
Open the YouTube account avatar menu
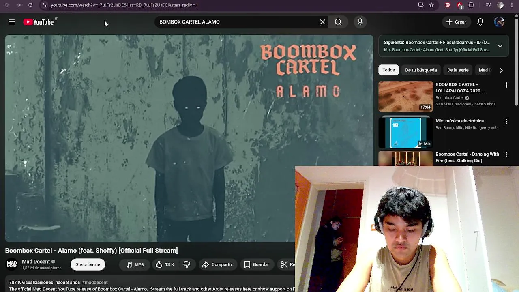click(x=499, y=22)
